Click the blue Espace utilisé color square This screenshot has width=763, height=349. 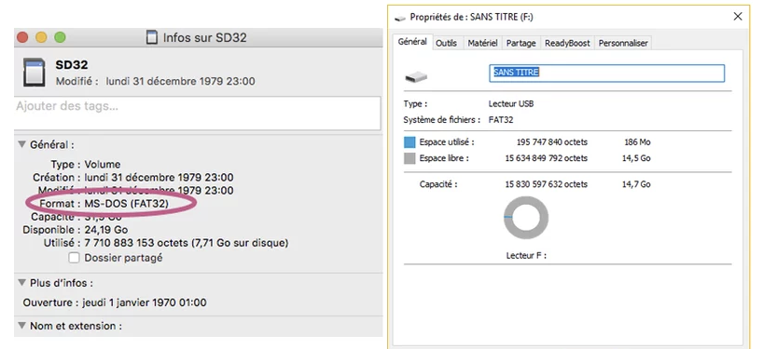(409, 142)
